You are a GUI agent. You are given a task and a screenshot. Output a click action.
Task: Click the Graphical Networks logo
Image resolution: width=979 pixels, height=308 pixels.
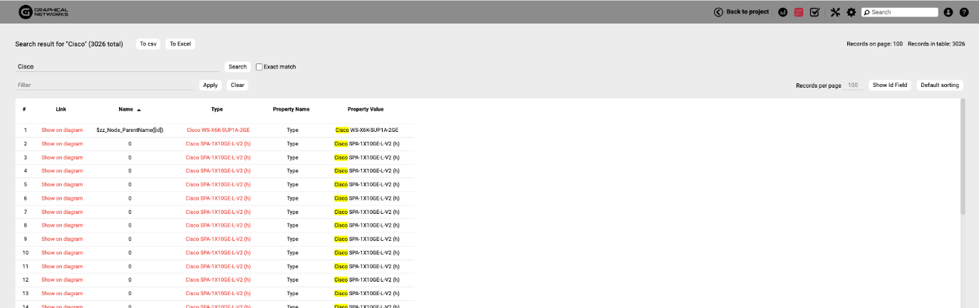[x=43, y=11]
